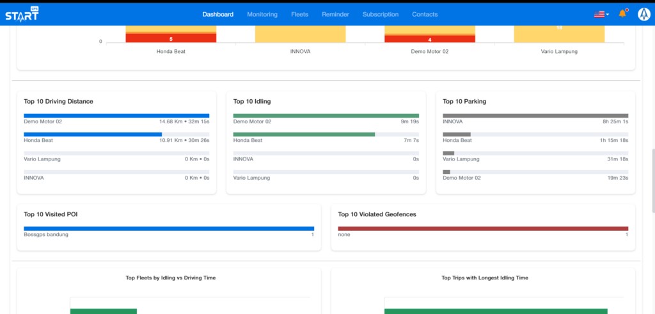655x314 pixels.
Task: Expand the language flag dropdown
Action: (x=601, y=14)
